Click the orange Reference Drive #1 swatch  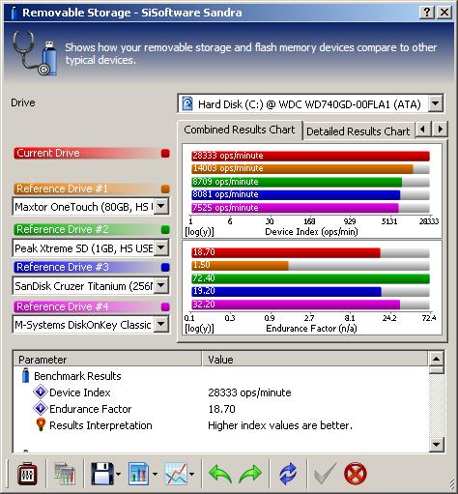pos(165,189)
